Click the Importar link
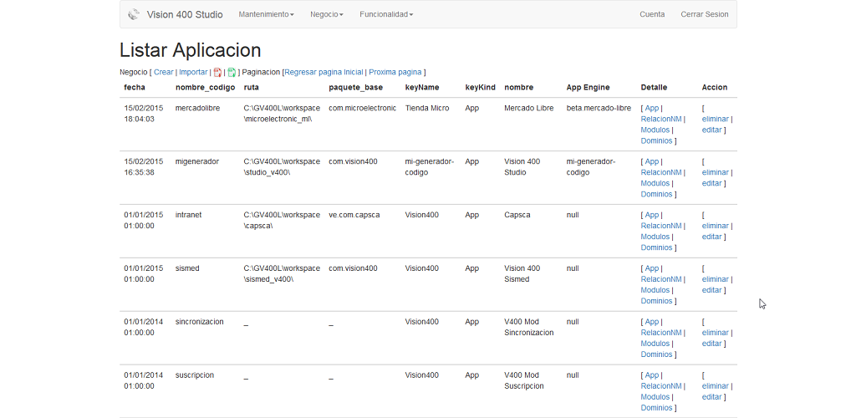The height and width of the screenshot is (418, 856). click(193, 73)
